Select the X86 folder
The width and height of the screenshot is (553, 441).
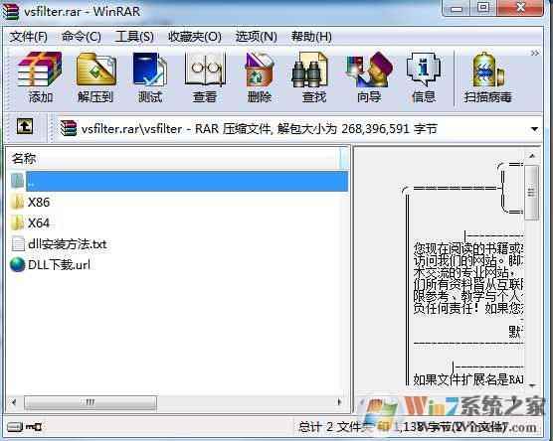[x=31, y=203]
